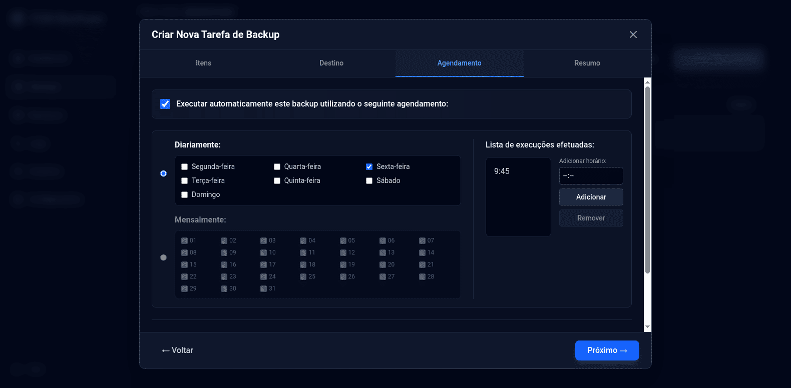
Task: Open the Destino tab
Action: click(331, 63)
